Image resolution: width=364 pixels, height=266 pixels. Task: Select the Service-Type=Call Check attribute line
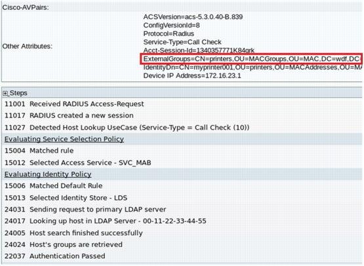coord(182,42)
